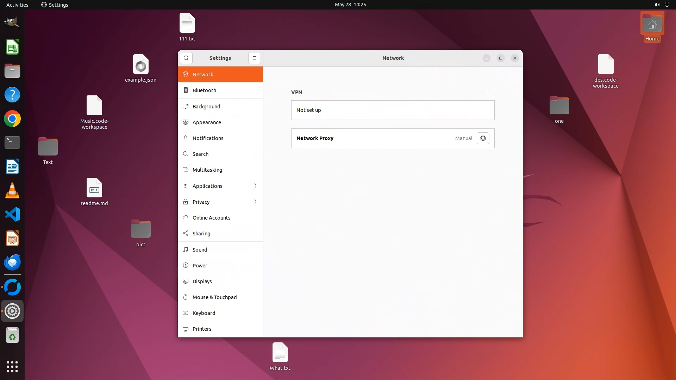Screen dimensions: 676x380
Task: Expand the Privacy submenu chevron
Action: pyautogui.click(x=255, y=202)
